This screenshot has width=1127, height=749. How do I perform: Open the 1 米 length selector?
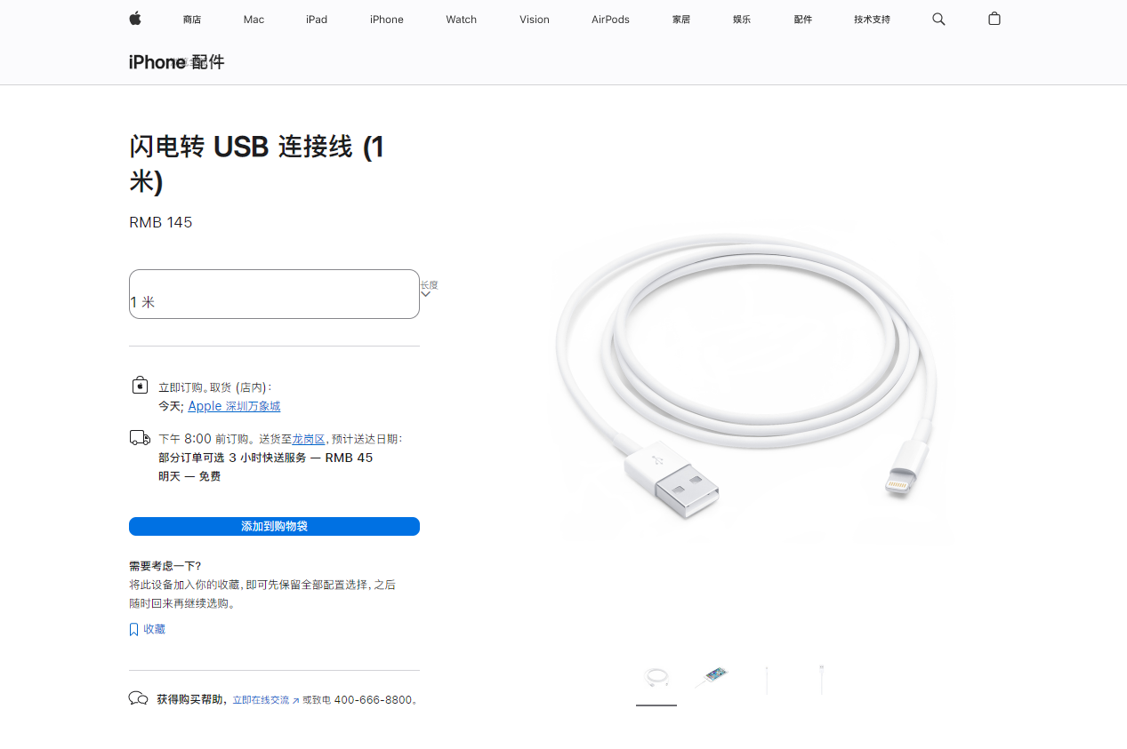pos(274,294)
